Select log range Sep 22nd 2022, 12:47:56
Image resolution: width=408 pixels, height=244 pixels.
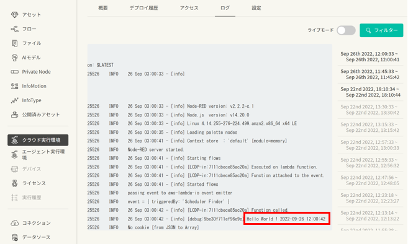[x=370, y=180]
